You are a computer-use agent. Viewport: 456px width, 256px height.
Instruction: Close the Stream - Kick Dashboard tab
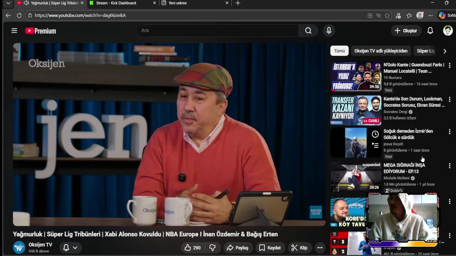(x=154, y=3)
